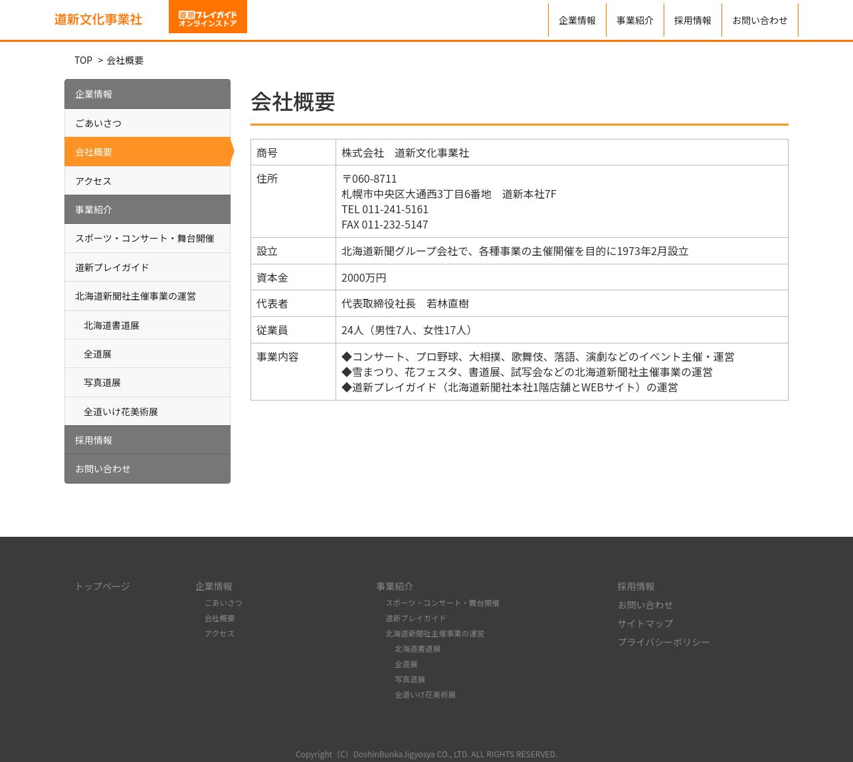
Task: Open footer 北海道書道展 link
Action: [x=417, y=648]
